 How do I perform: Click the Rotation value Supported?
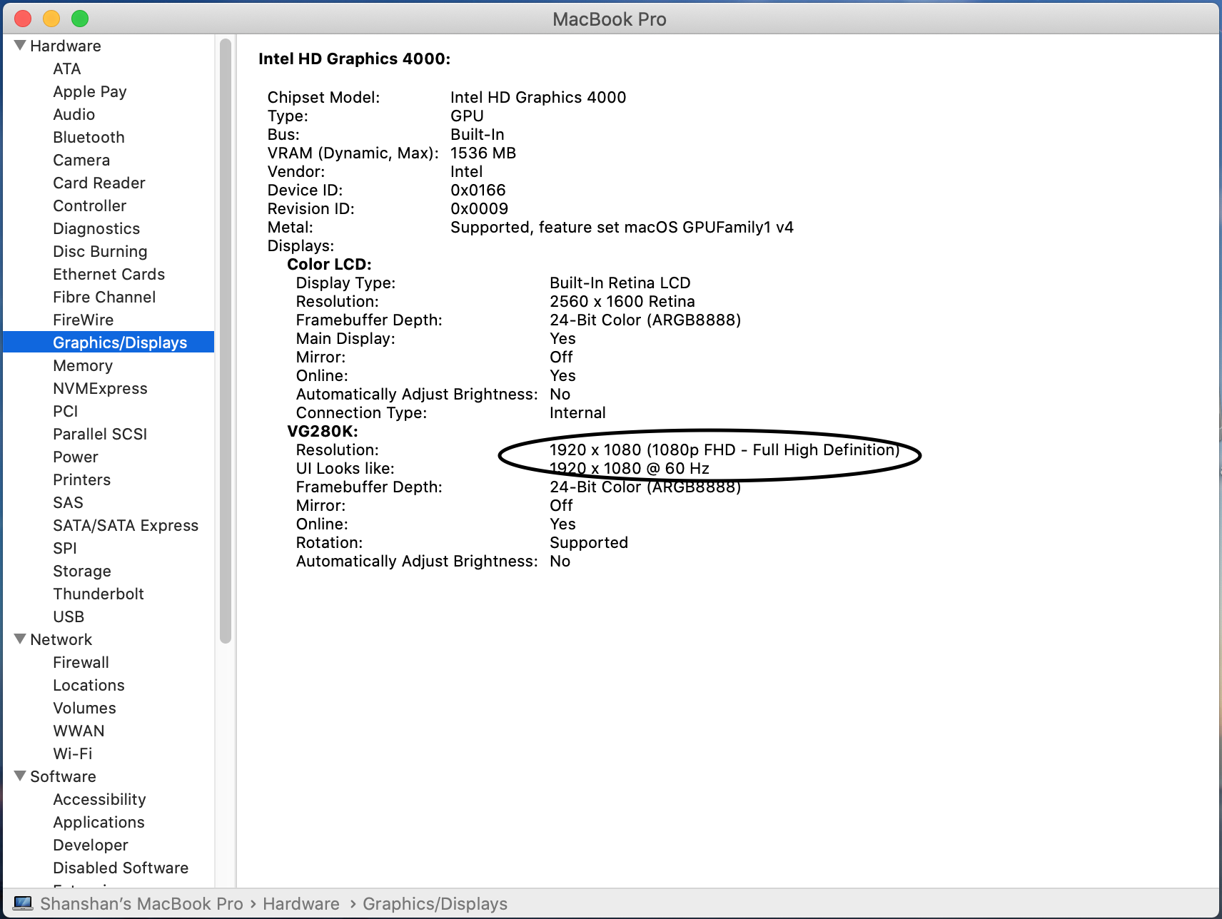[x=589, y=542]
